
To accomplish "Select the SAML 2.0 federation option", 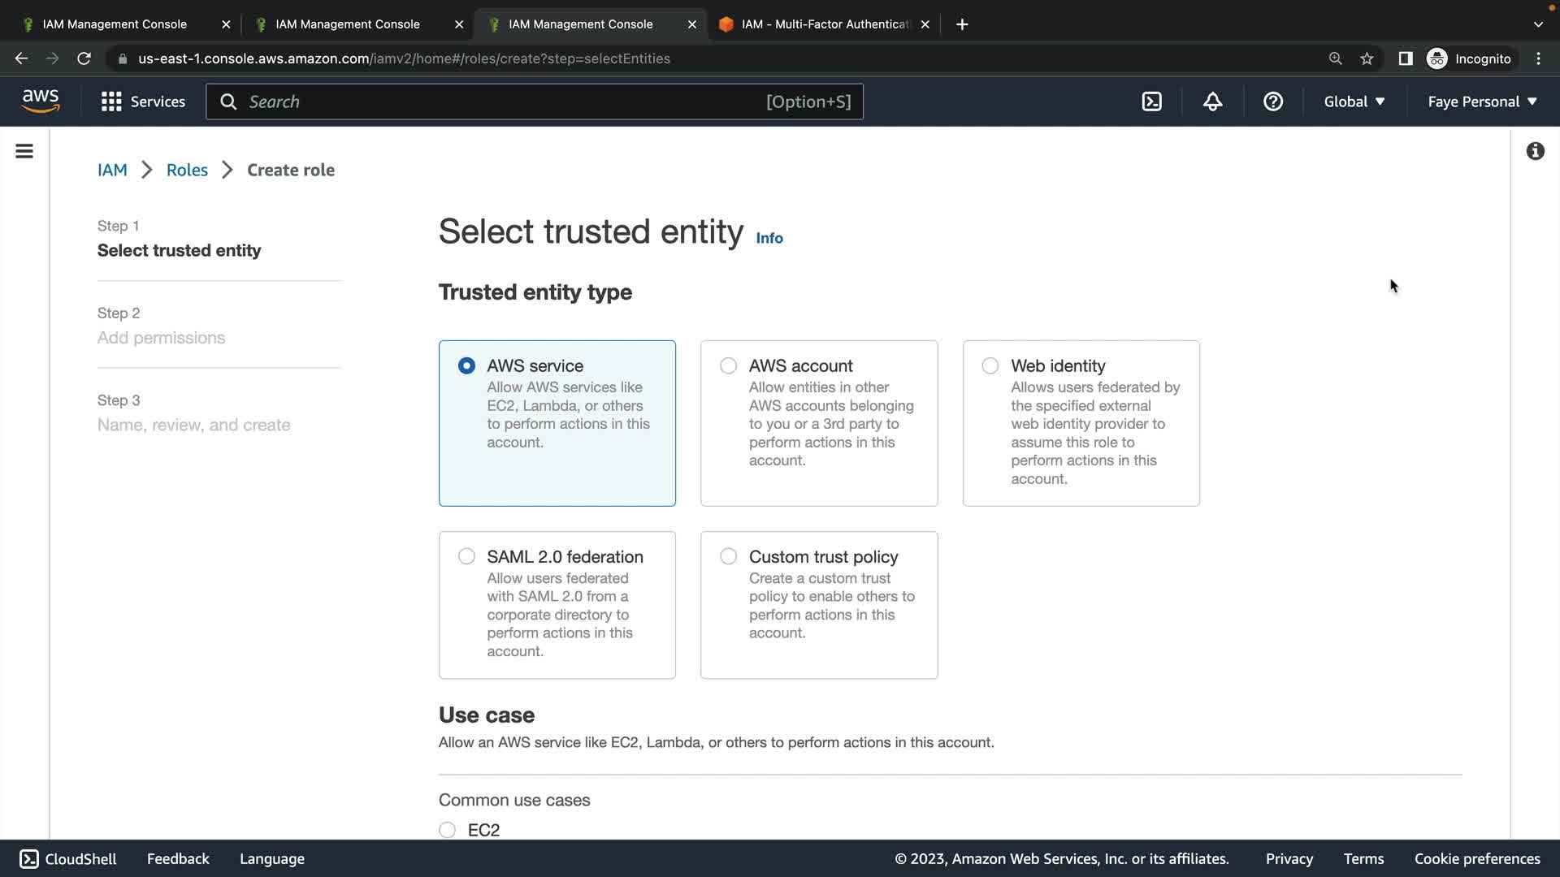I will 466,557.
